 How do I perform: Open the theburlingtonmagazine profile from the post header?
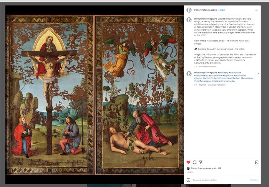tap(205, 10)
